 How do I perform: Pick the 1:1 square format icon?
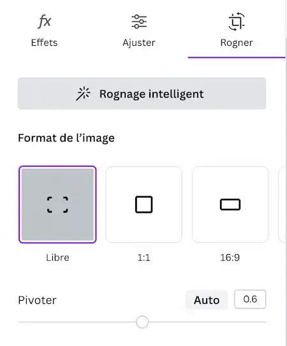[x=144, y=205]
